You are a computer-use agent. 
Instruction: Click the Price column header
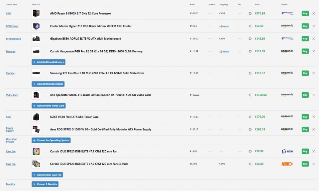[257, 4]
